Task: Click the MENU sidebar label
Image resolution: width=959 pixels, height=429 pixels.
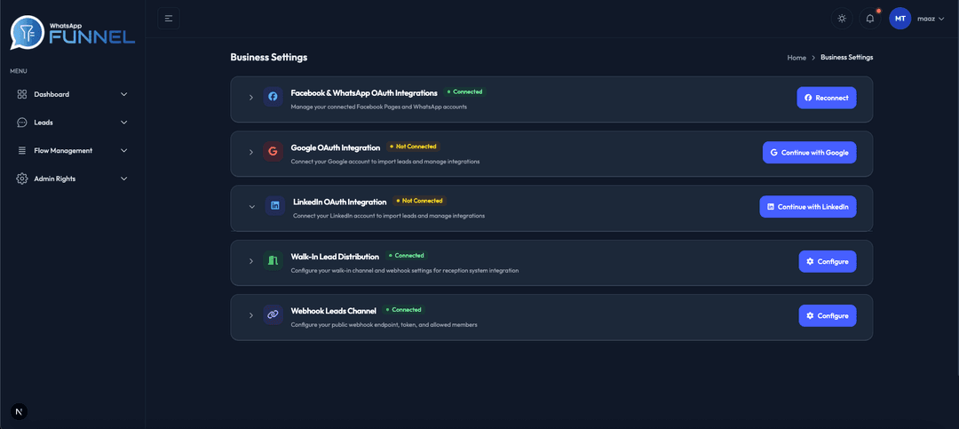Action: [x=19, y=72]
